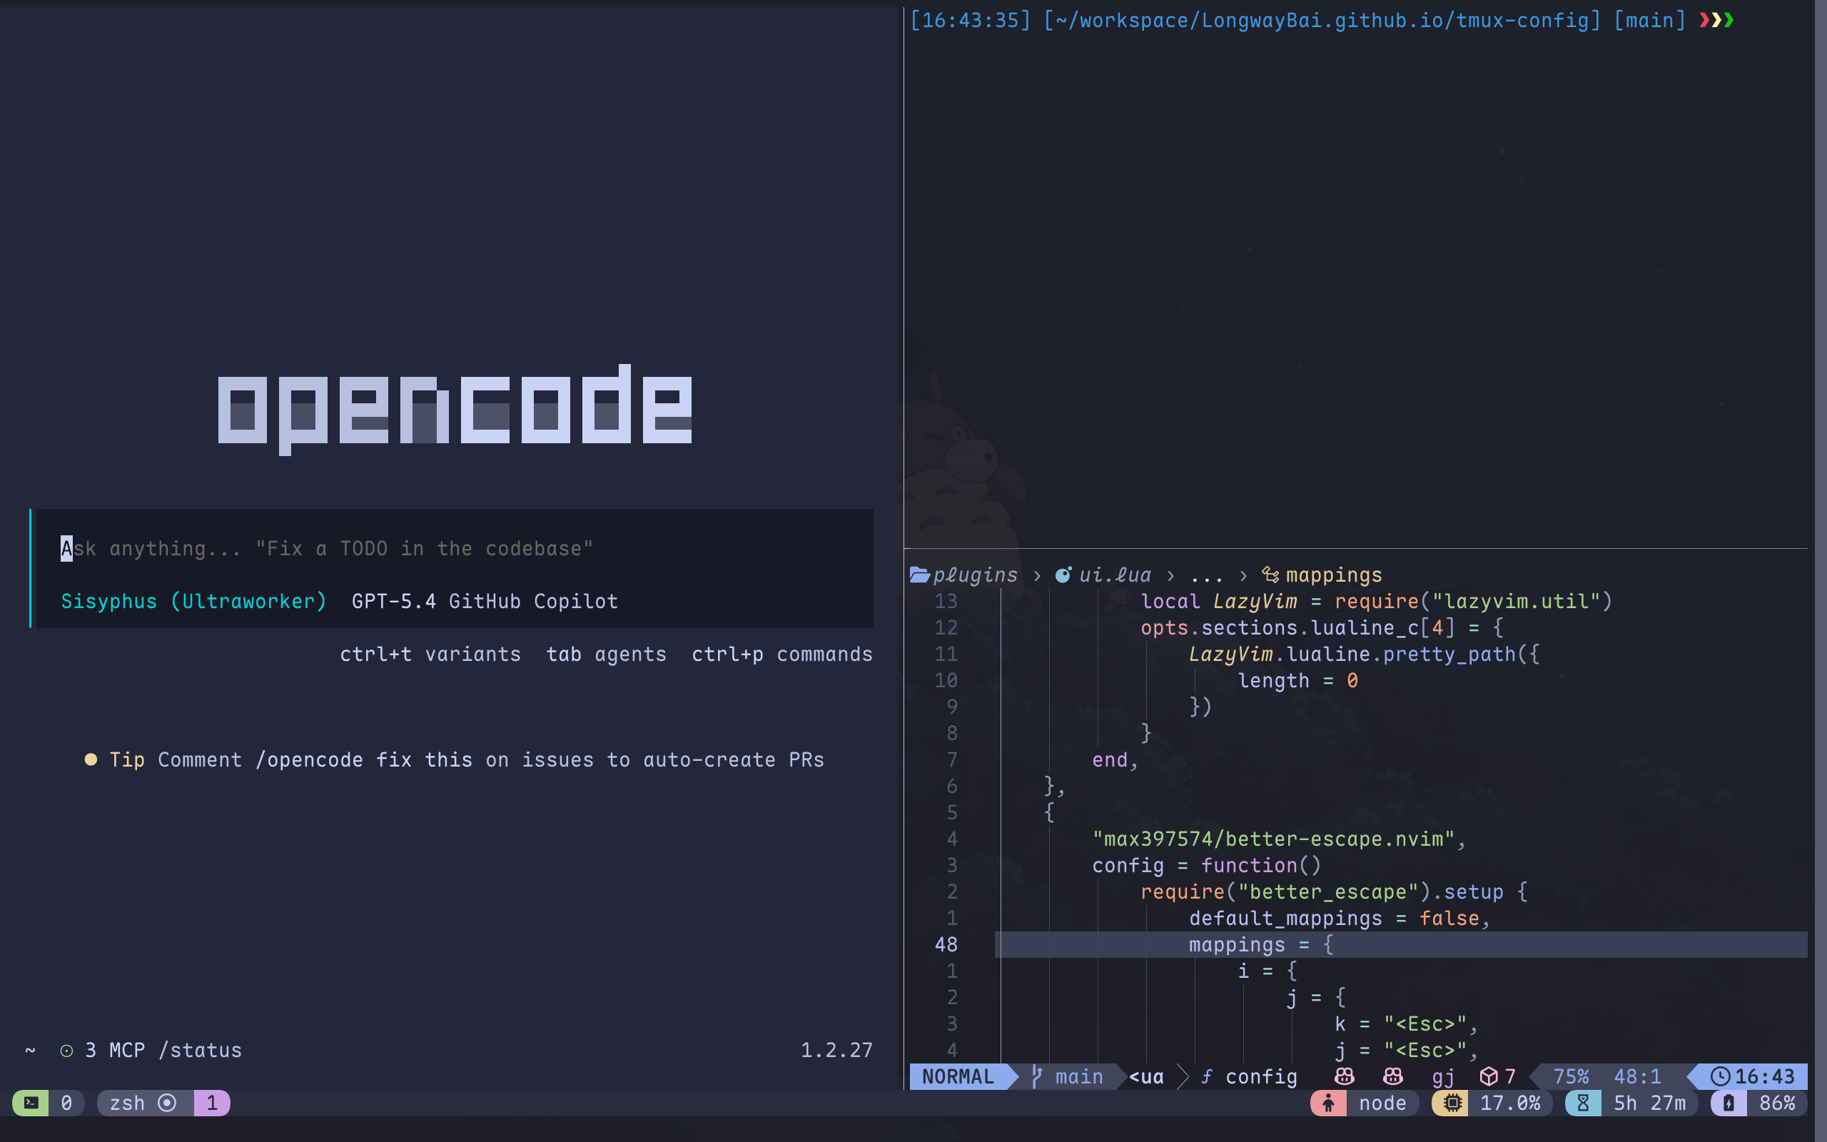The width and height of the screenshot is (1827, 1142).
Task: Click the cube diagnostics icon showing 7
Action: coord(1488,1077)
